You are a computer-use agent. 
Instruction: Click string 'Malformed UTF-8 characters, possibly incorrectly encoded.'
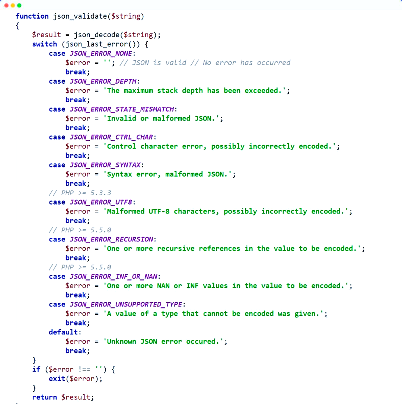tap(226, 211)
